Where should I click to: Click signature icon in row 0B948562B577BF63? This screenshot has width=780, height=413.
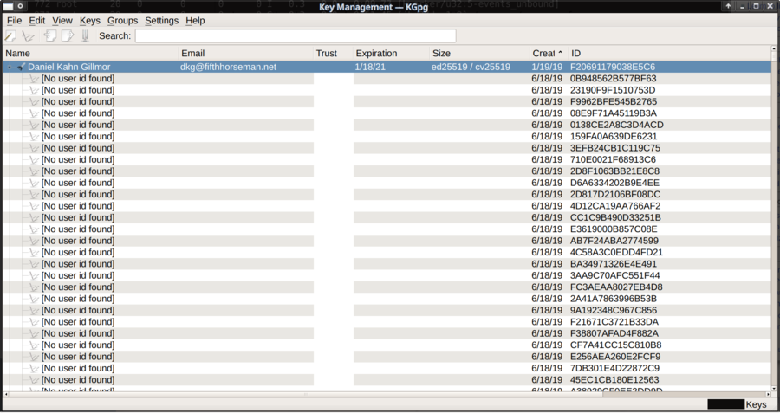[34, 79]
